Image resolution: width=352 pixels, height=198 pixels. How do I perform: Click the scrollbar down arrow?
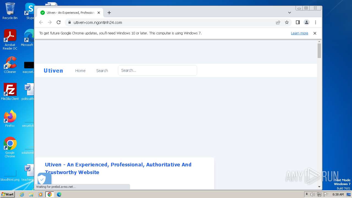tap(319, 187)
